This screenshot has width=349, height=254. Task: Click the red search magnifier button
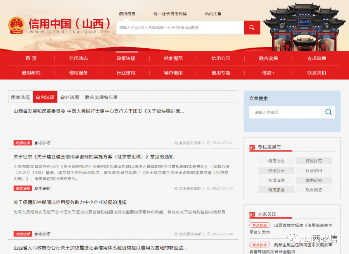point(252,27)
